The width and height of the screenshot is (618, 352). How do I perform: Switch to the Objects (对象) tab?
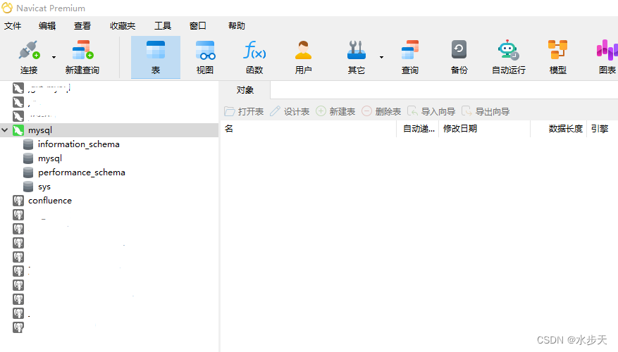245,90
